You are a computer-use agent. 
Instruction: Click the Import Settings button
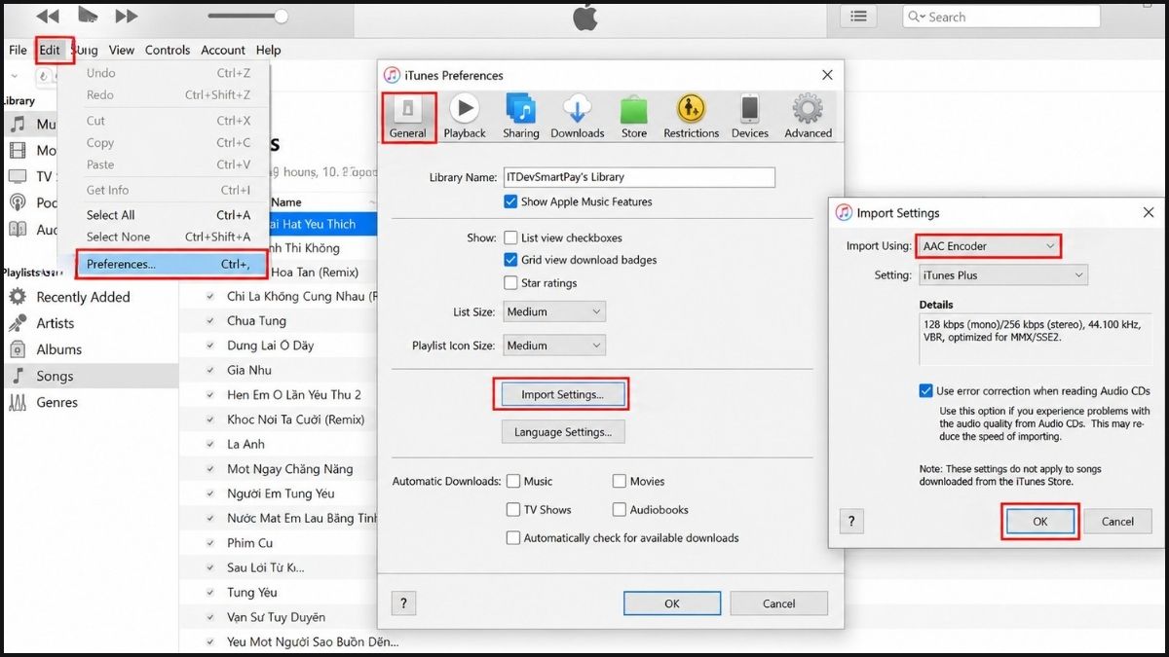562,394
